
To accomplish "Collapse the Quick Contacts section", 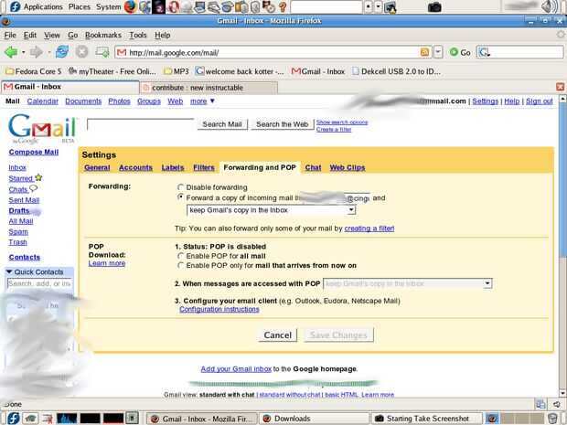I will [9, 271].
